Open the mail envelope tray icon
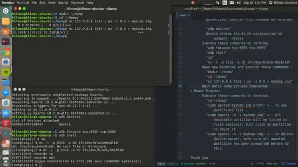Screen dimensions: 298x167 pyautogui.click(x=232, y=3)
